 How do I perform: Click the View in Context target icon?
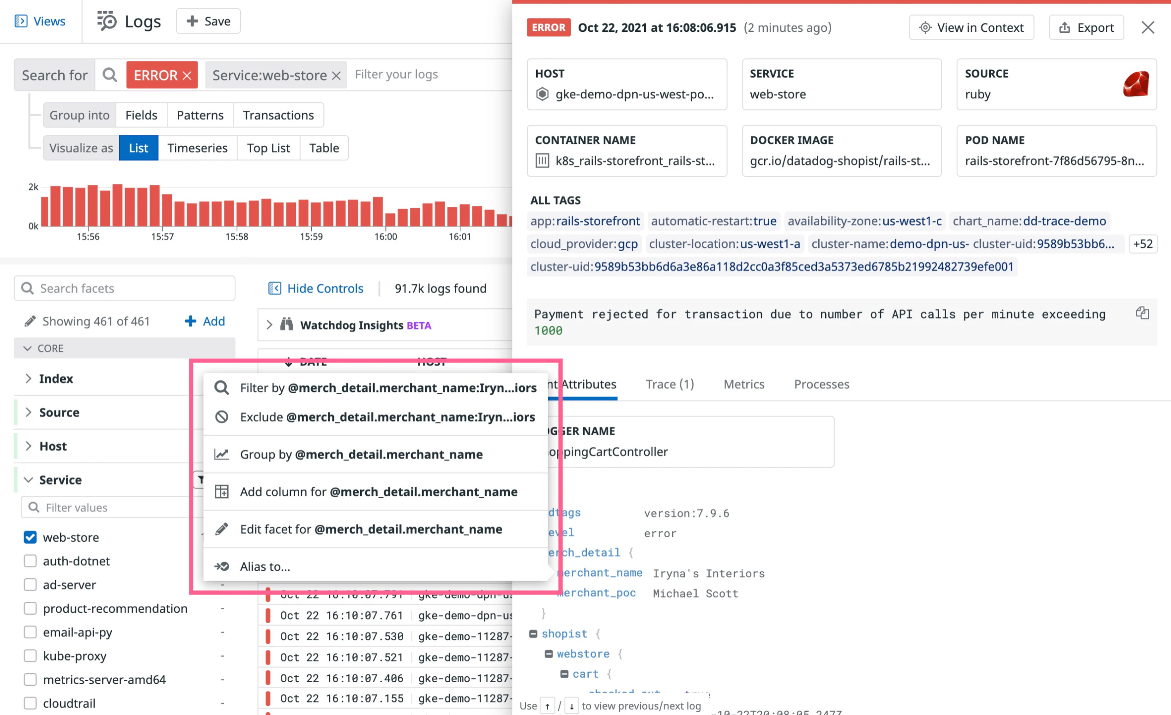(925, 28)
